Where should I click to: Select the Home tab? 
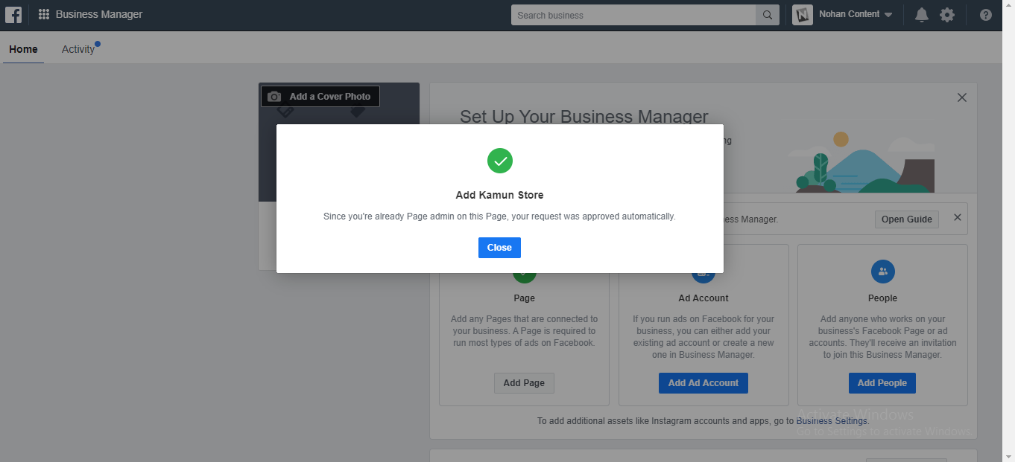pos(23,49)
